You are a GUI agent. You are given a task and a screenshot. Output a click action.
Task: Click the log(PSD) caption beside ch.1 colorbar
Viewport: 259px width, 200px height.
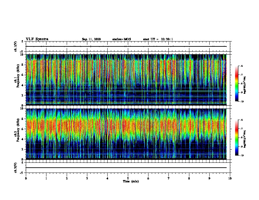(245, 85)
